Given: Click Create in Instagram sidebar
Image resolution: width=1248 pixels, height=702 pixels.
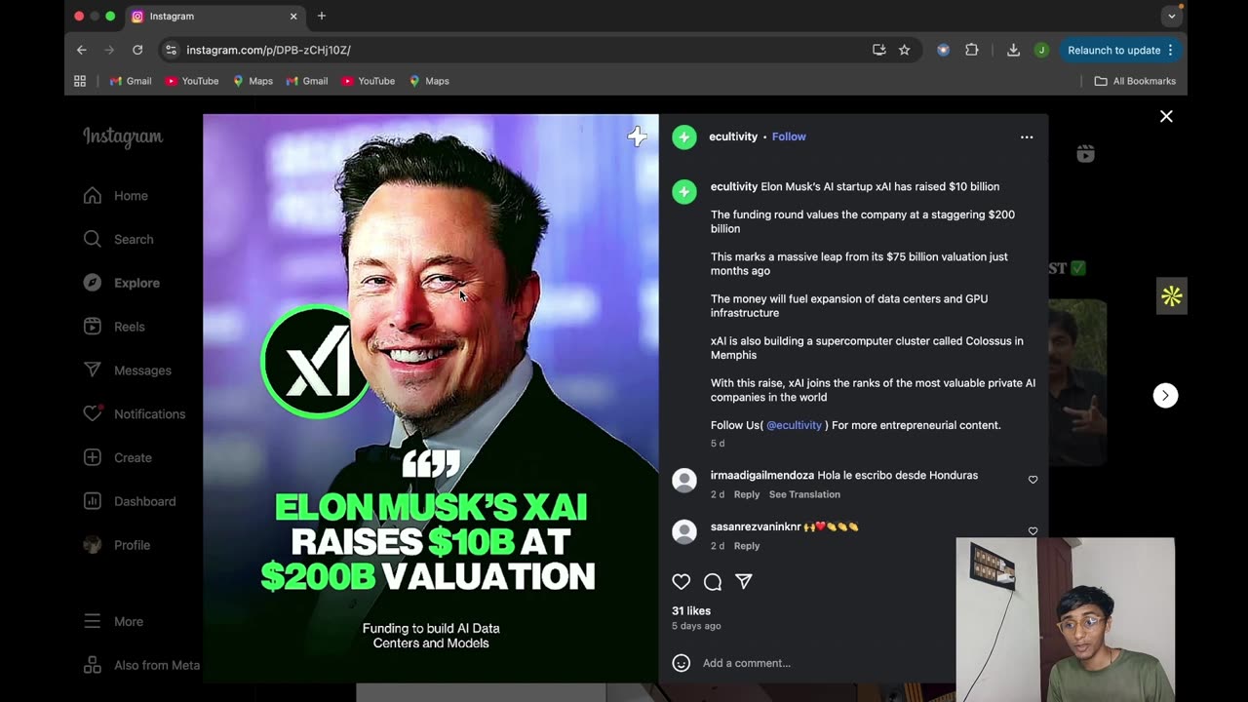Looking at the screenshot, I should (x=117, y=457).
